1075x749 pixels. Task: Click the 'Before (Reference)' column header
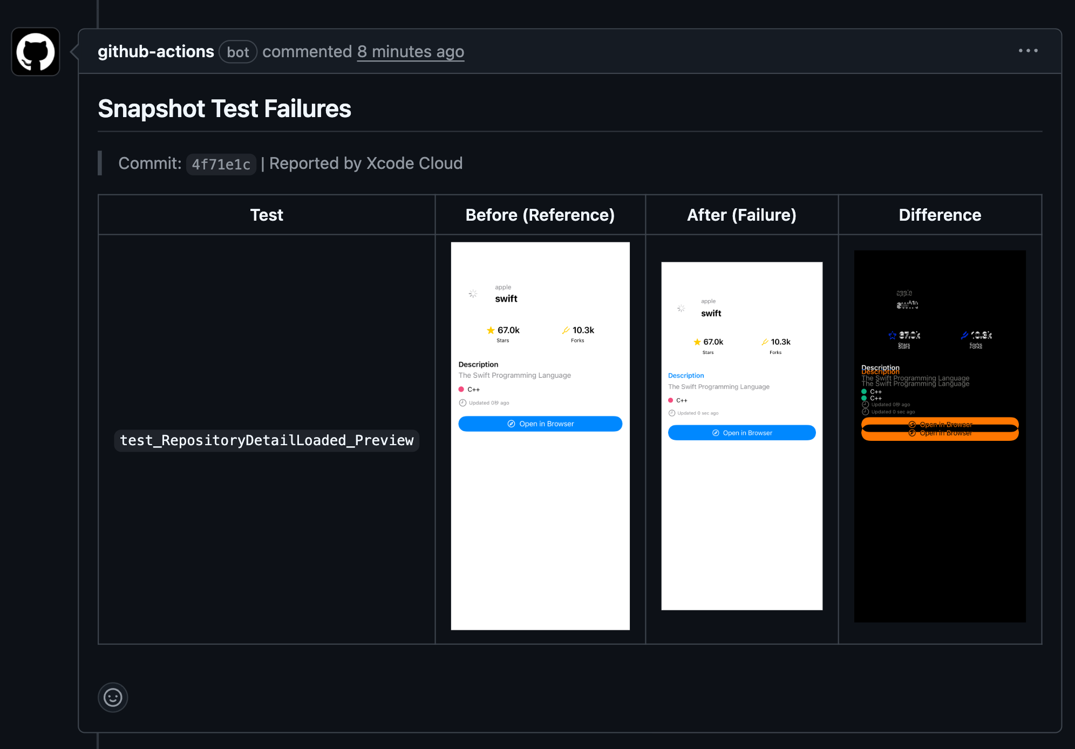[x=540, y=215]
